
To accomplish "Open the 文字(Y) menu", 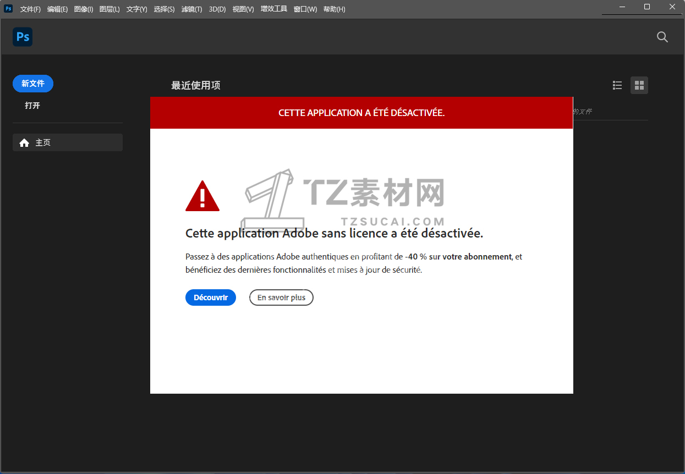I will [136, 9].
